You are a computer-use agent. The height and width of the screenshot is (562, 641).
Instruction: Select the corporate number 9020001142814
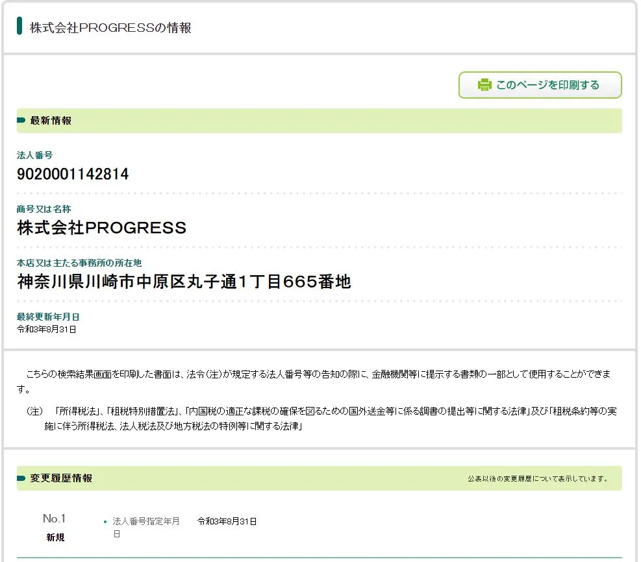73,174
